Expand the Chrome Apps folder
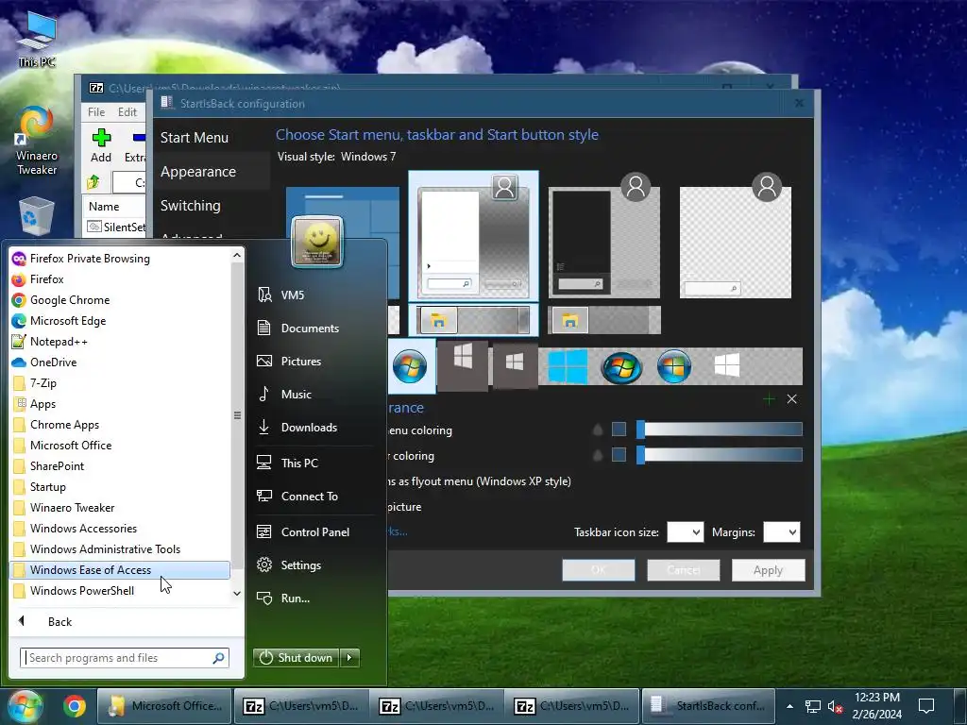This screenshot has width=967, height=725. pyautogui.click(x=120, y=425)
